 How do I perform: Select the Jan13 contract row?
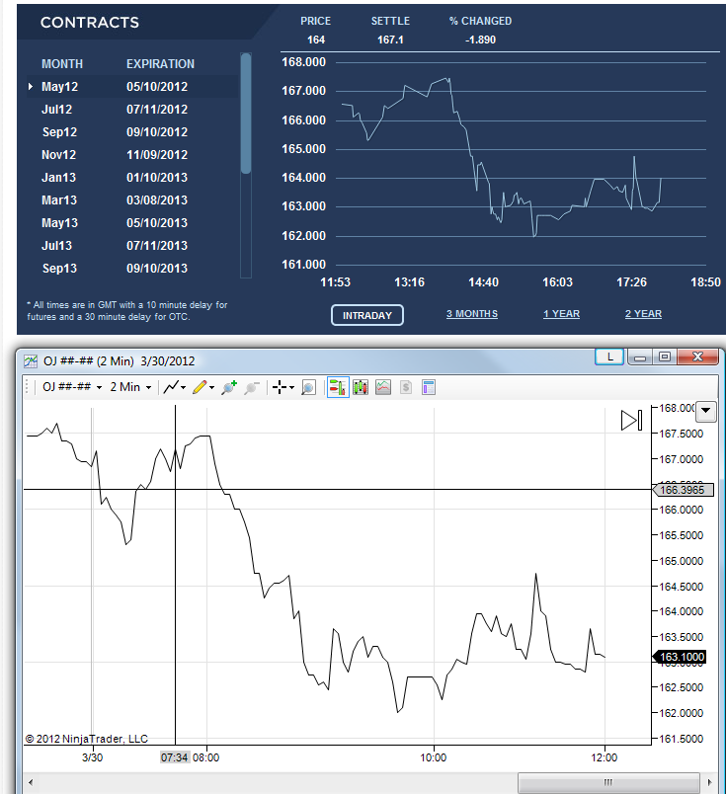tap(132, 178)
